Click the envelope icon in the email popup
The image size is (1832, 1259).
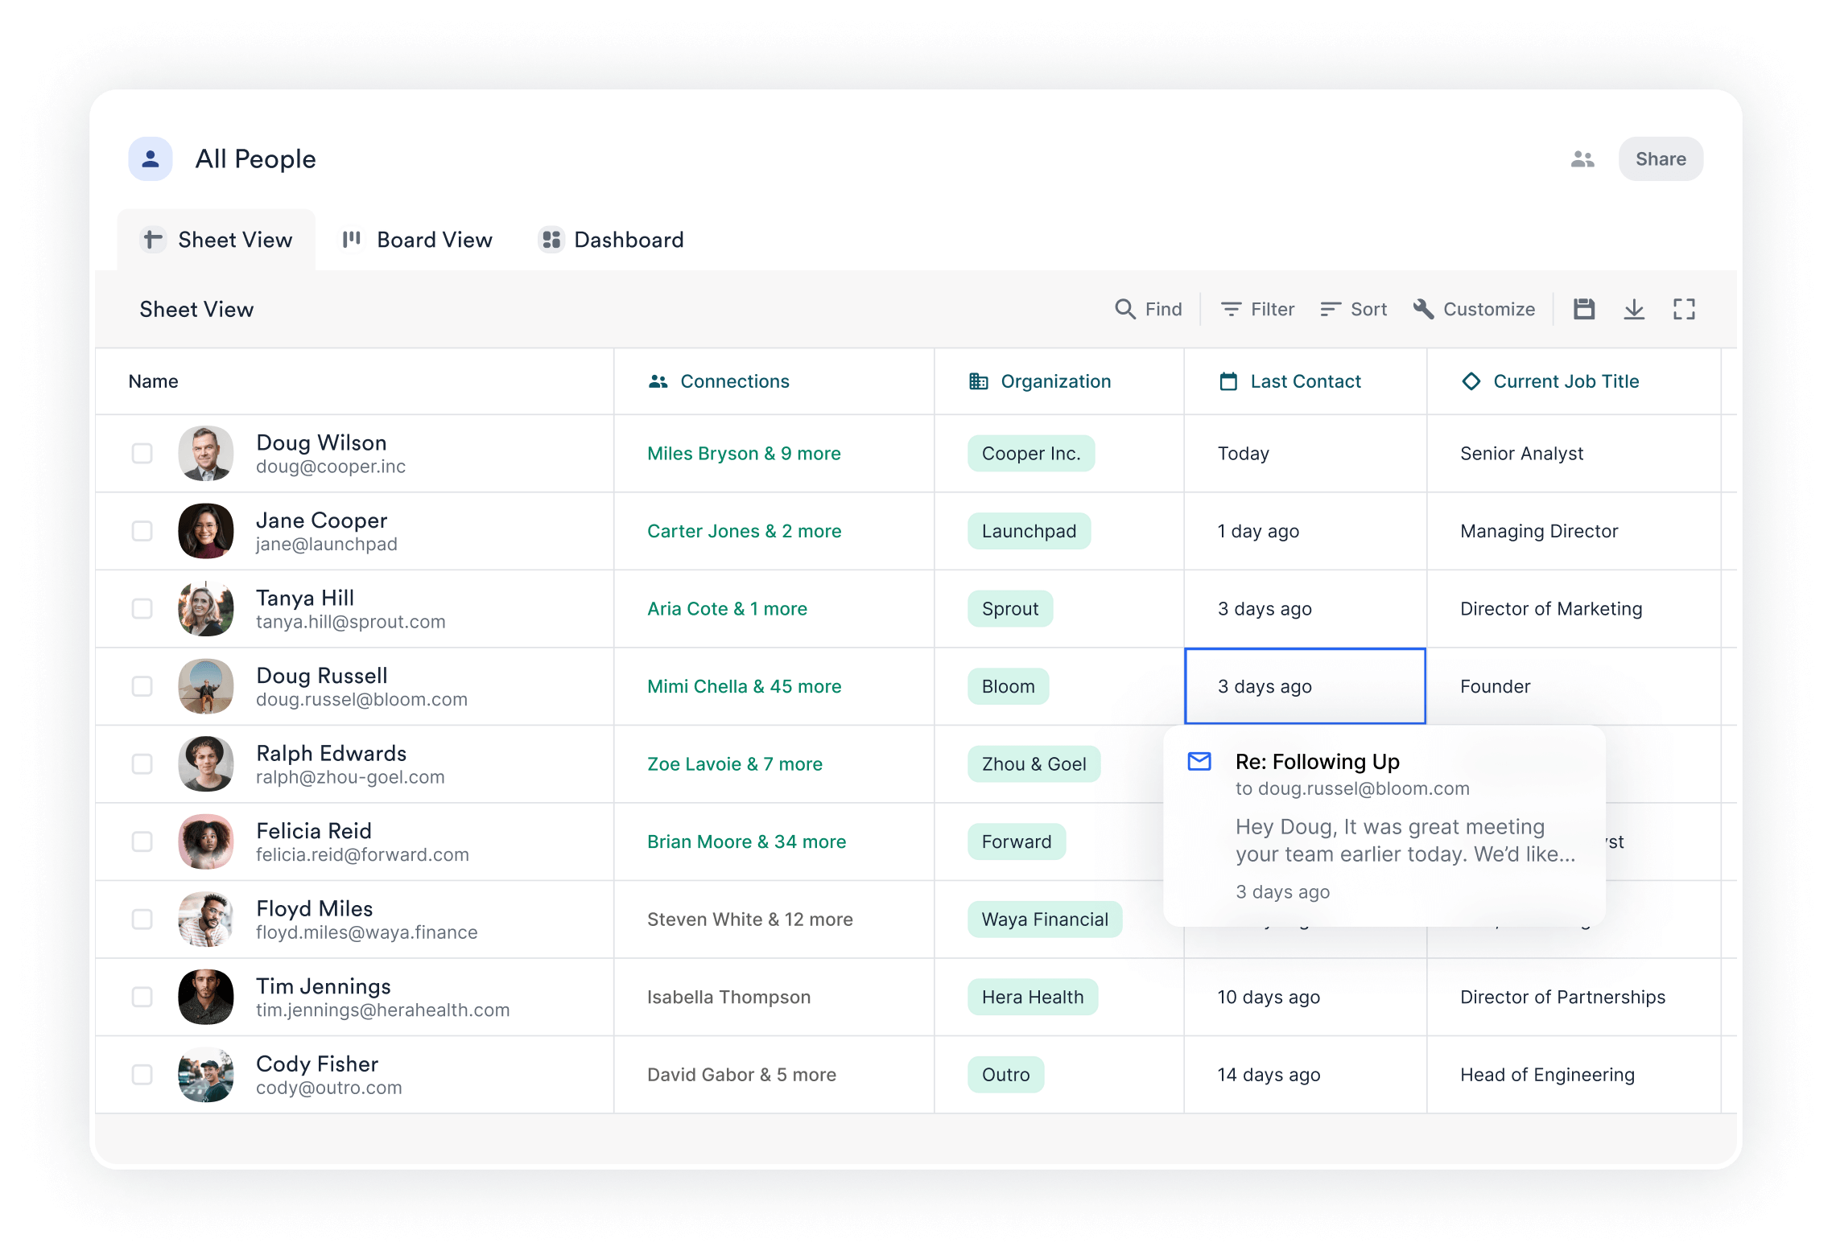pyautogui.click(x=1199, y=761)
